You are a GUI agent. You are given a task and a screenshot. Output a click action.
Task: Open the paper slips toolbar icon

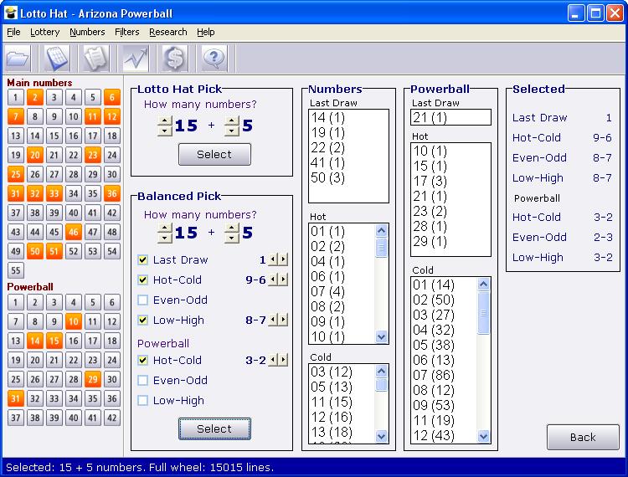pyautogui.click(x=96, y=59)
